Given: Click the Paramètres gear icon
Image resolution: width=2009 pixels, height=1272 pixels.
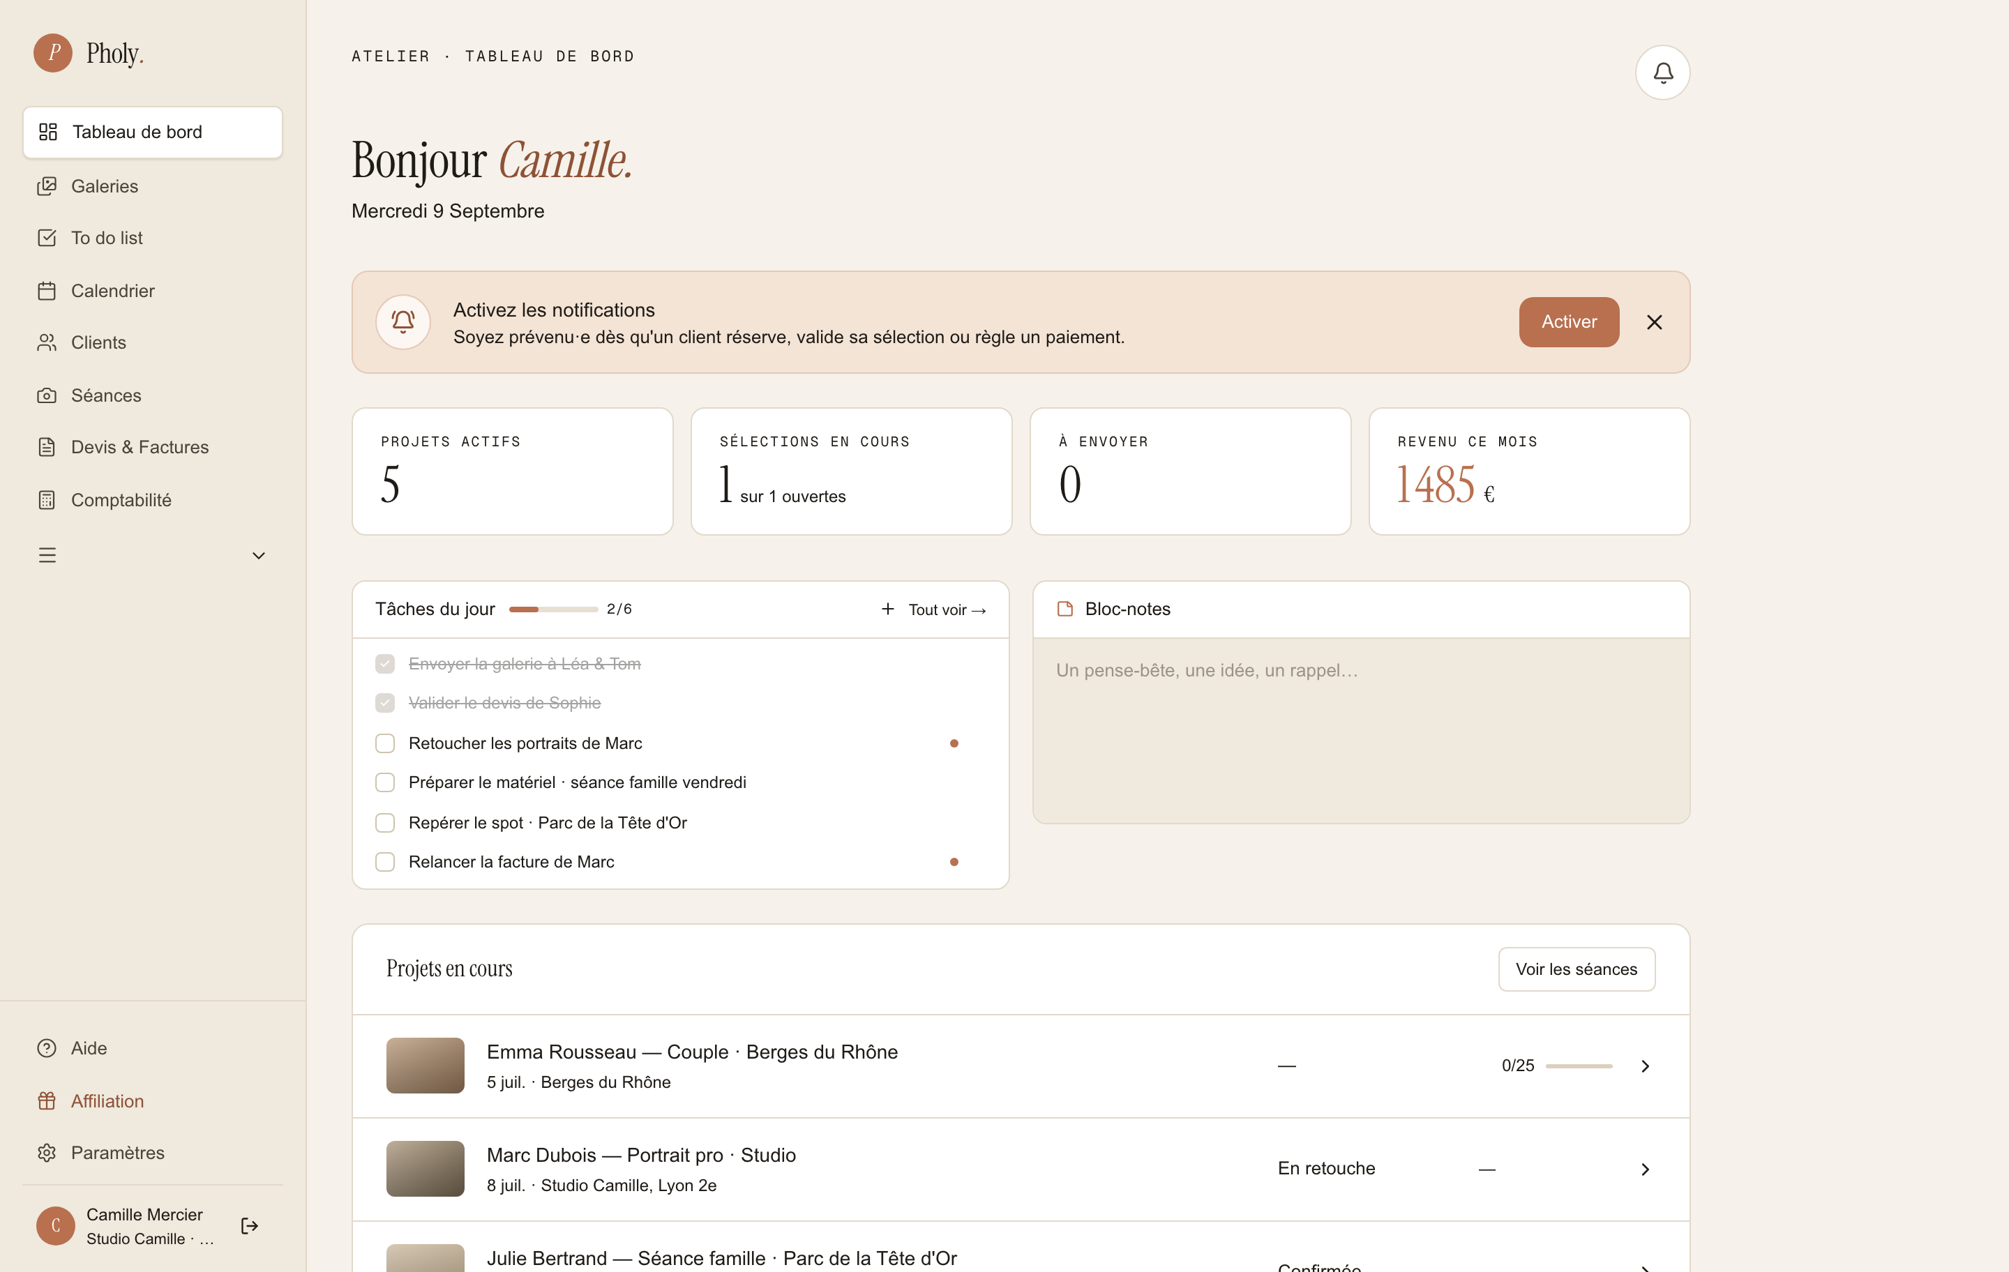Looking at the screenshot, I should [x=47, y=1153].
